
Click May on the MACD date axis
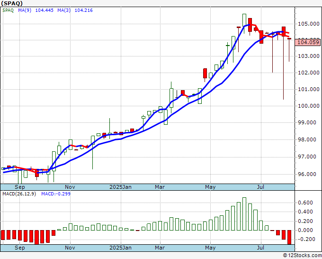210,248
